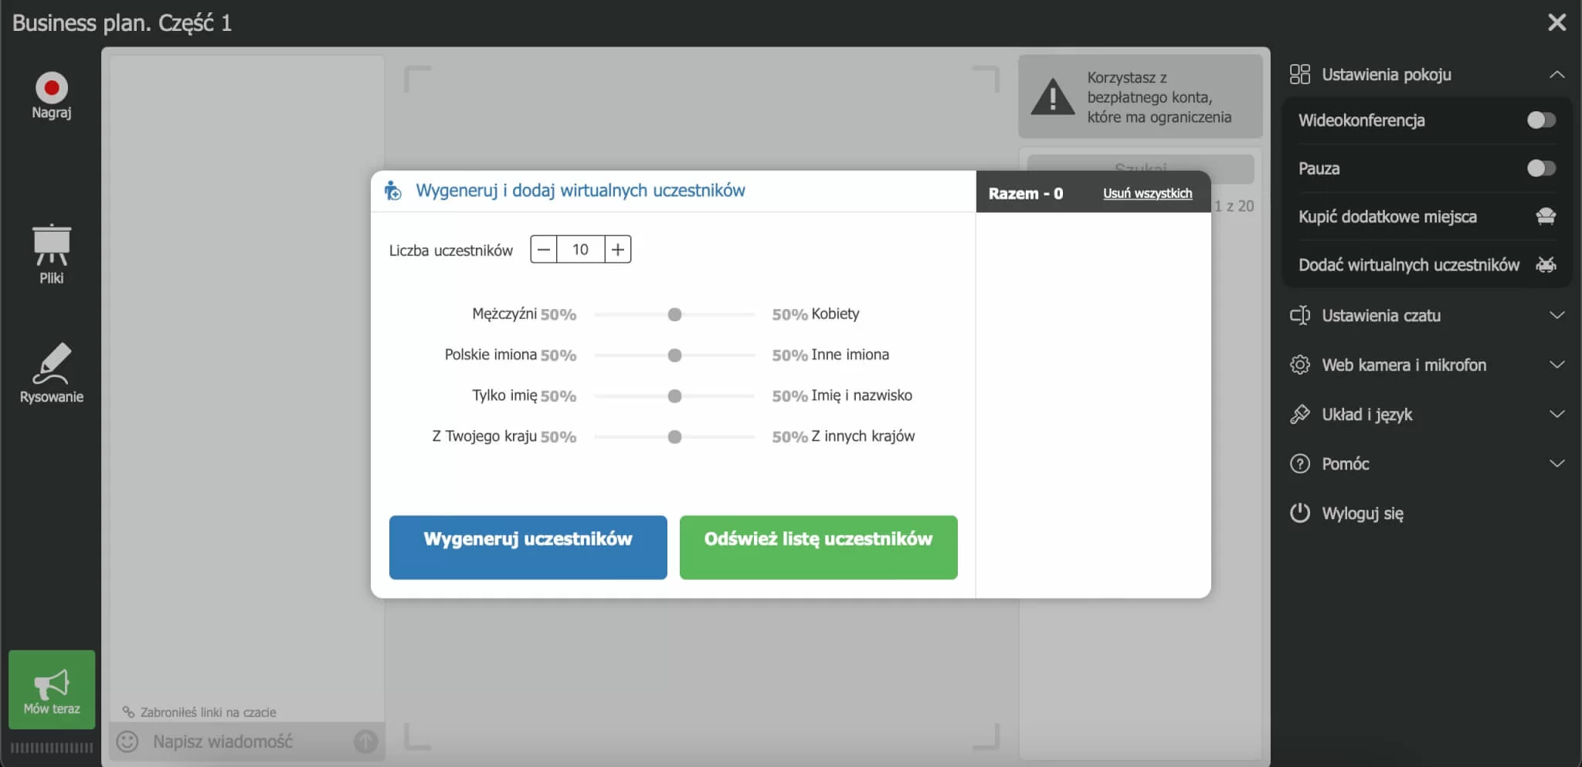Viewport: 1582px width, 767px height.
Task: Click the Mów teraz speak button
Action: pyautogui.click(x=51, y=690)
